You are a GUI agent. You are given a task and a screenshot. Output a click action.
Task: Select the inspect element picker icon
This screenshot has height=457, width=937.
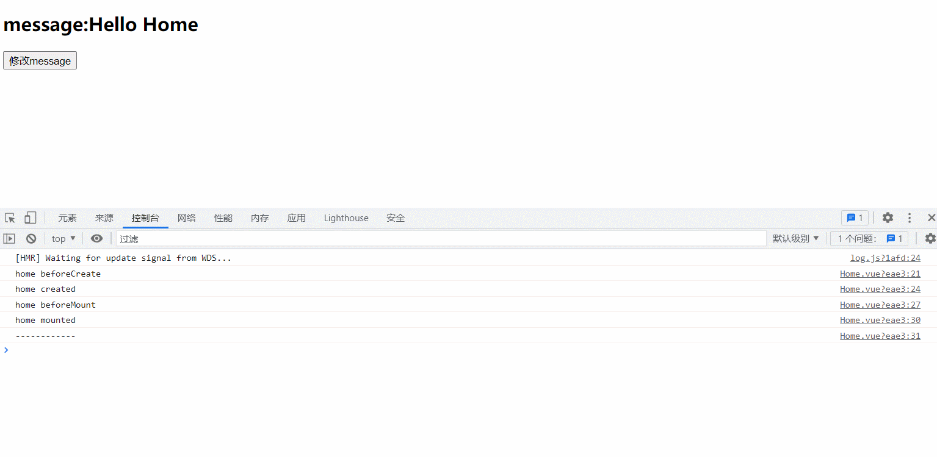point(10,218)
